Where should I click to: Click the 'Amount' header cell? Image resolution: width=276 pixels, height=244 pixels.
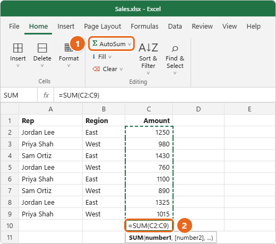click(x=149, y=120)
